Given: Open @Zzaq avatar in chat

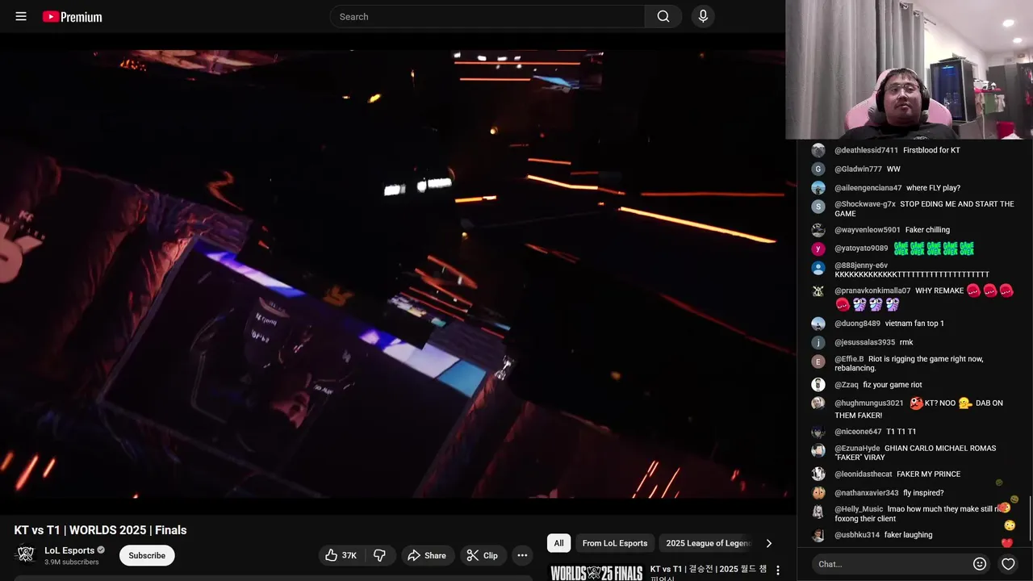Looking at the screenshot, I should click(818, 385).
